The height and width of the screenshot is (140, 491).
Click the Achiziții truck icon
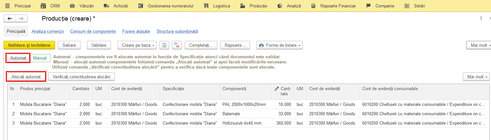[x=106, y=6]
